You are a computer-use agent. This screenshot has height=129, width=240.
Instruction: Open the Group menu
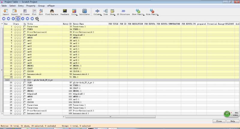tap(41, 6)
